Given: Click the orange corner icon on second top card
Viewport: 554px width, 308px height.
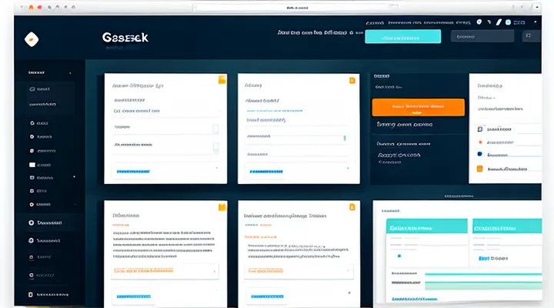Looking at the screenshot, I should 352,79.
